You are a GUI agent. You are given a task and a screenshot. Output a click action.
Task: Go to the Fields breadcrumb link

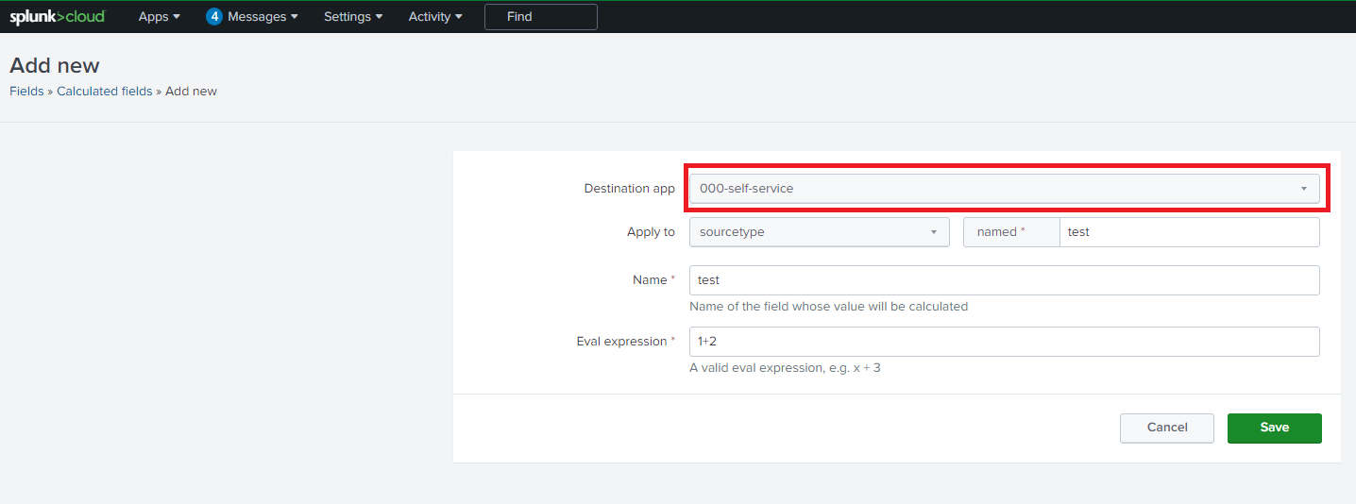26,92
